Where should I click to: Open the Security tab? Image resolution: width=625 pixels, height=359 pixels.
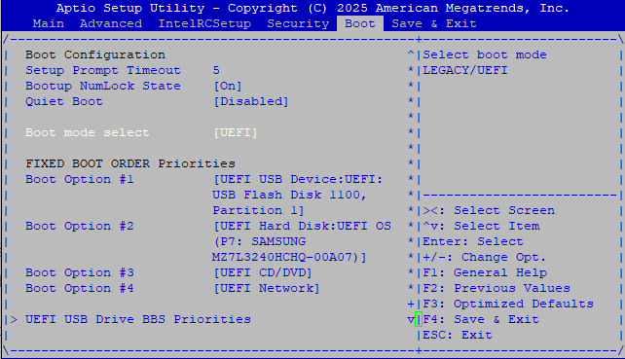tap(298, 23)
